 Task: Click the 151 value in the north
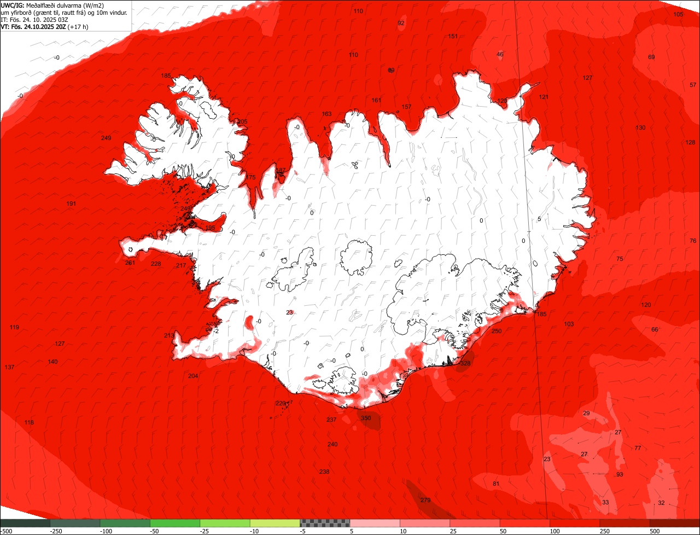(x=453, y=36)
